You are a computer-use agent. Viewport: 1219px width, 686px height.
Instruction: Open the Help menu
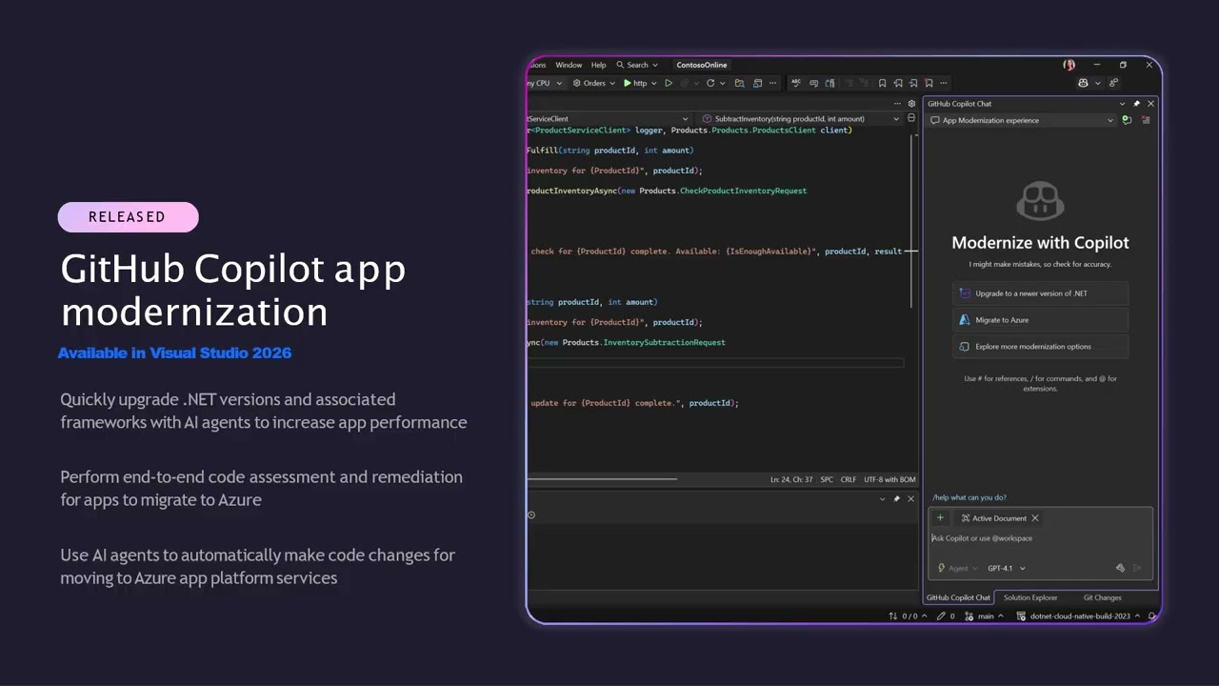(x=598, y=65)
